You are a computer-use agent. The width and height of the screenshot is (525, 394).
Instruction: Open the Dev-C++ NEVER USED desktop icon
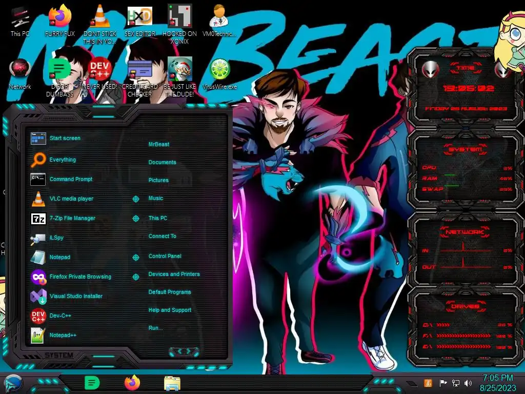(100, 74)
